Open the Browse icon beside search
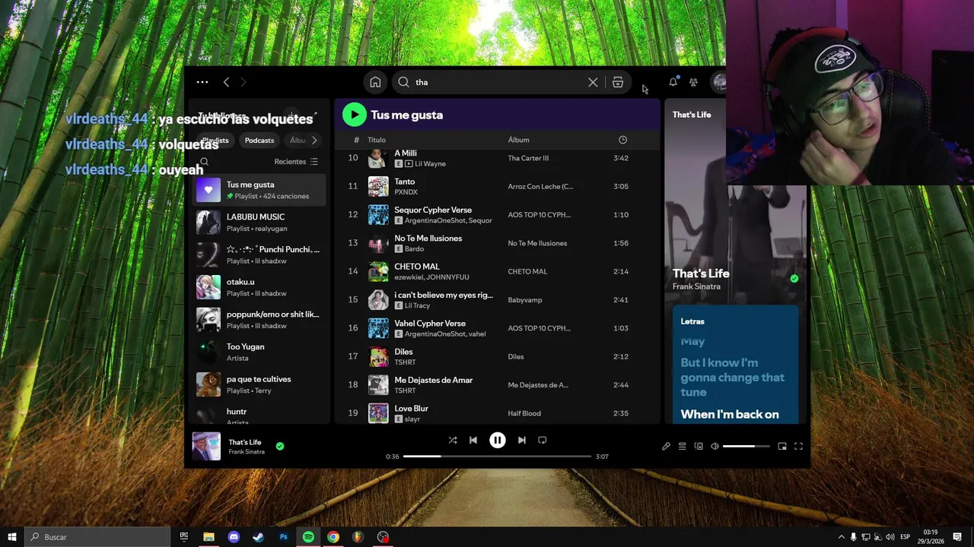Screen dimensions: 974x547 point(618,82)
